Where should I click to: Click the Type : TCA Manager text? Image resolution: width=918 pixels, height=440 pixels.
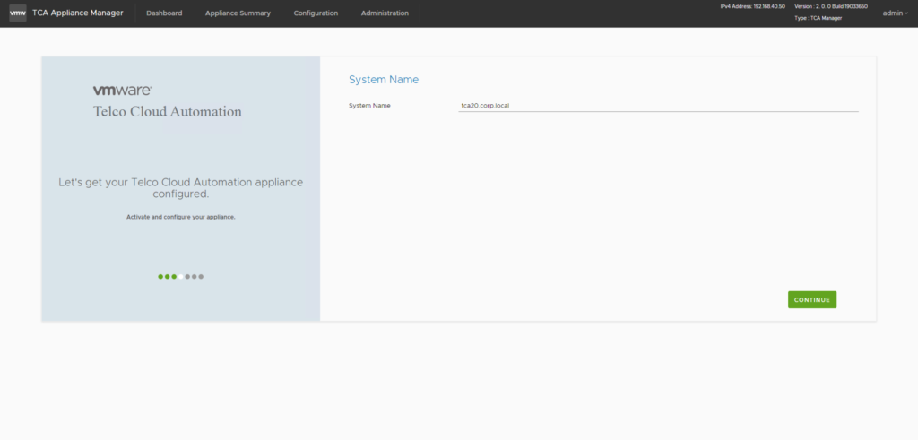click(818, 18)
